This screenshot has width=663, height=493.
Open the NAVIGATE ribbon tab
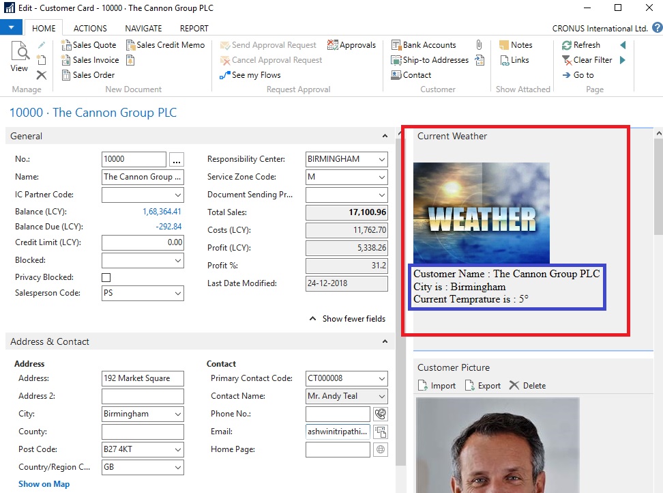(x=143, y=29)
